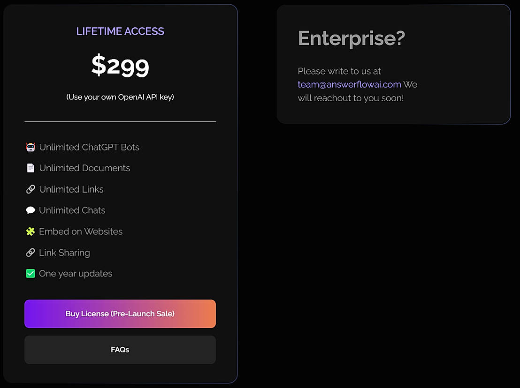The width and height of the screenshot is (520, 388).
Task: Click the chain icon beside Link Sharing
Action: coord(31,253)
